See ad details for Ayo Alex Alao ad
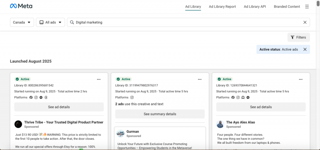The image size is (320, 150). (261, 107)
